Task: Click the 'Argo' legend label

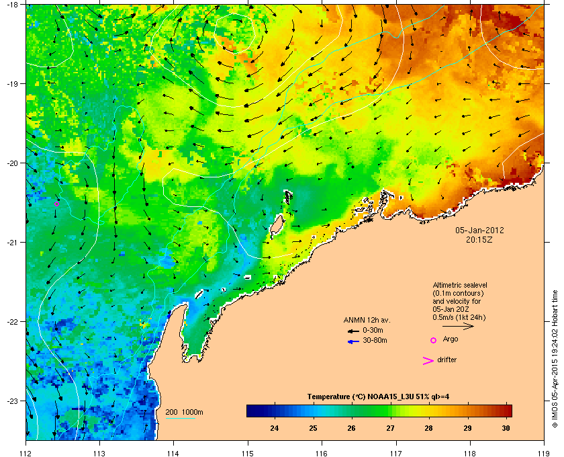Action: point(451,339)
